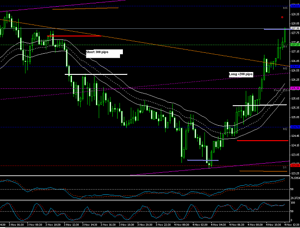This screenshot has height=228, width=300.
Task: Click the 0 level on the oscillator scale
Action: tap(291, 220)
